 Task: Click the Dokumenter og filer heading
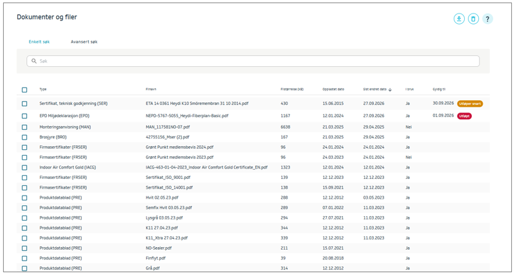click(x=46, y=17)
